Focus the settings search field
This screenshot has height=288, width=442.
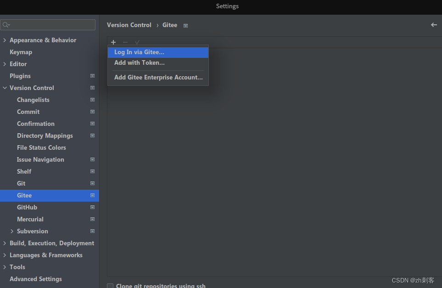[x=48, y=25]
